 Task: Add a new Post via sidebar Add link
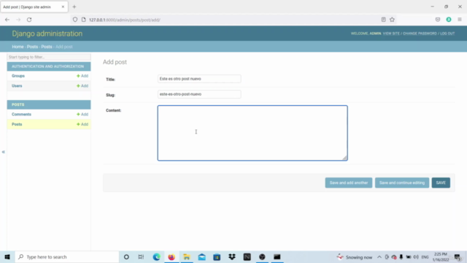[x=82, y=124]
